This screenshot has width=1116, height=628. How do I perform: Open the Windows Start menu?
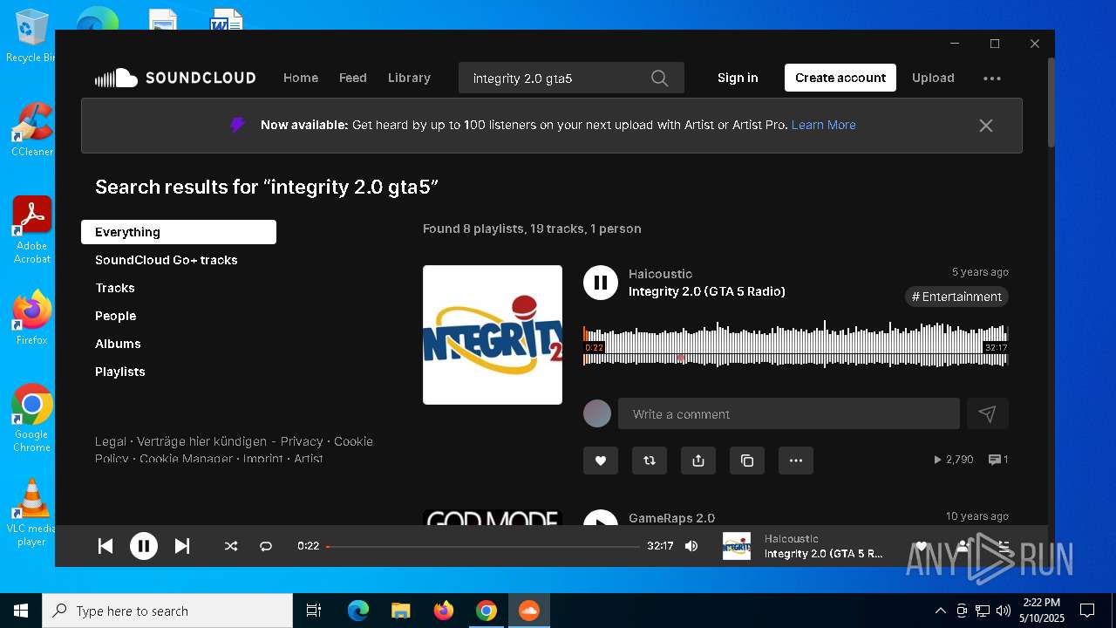click(x=21, y=611)
